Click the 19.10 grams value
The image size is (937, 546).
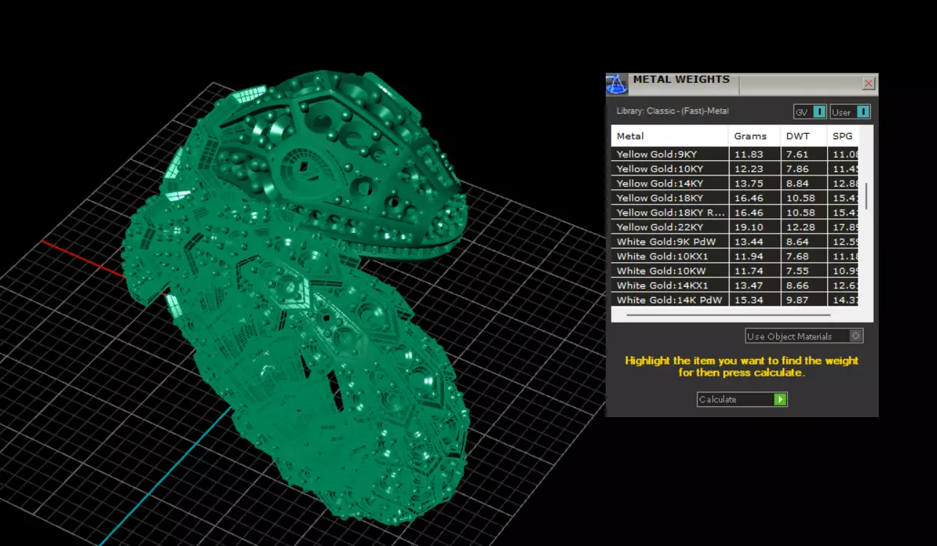[748, 227]
